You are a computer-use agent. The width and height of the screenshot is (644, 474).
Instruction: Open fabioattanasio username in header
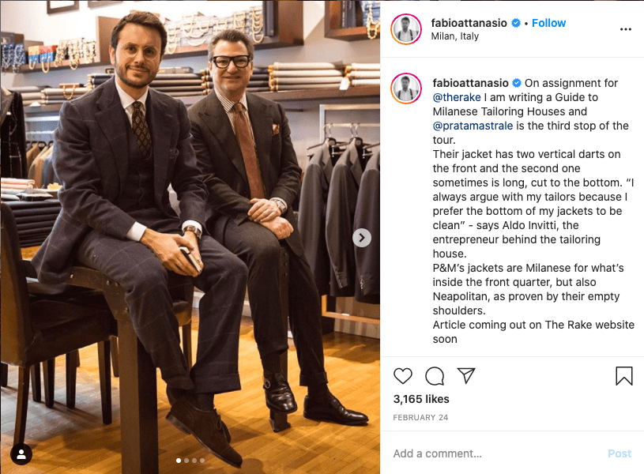[x=469, y=23]
